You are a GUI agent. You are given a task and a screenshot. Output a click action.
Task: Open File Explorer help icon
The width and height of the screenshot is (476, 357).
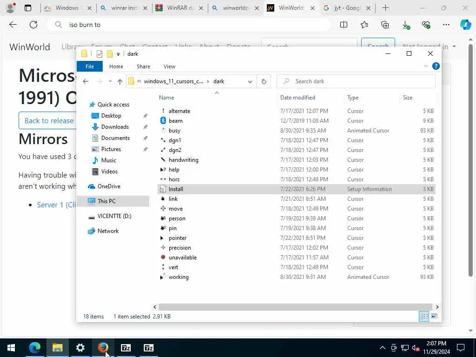[x=436, y=66]
